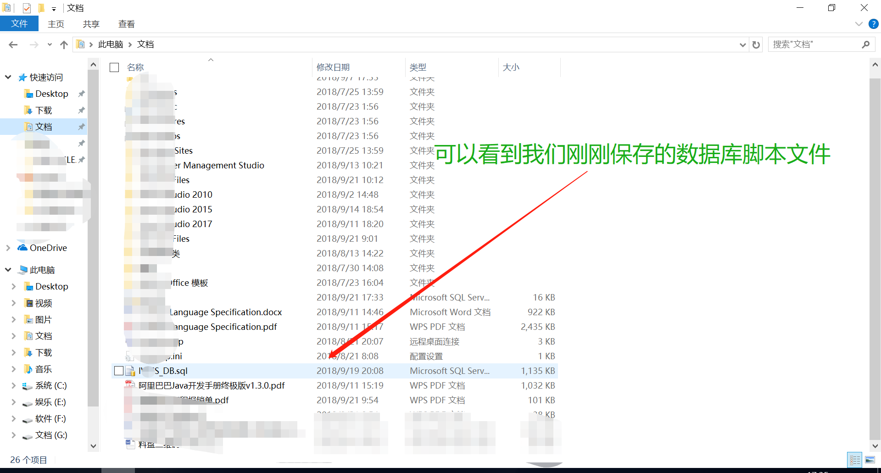The width and height of the screenshot is (881, 473).
Task: Open the 视频 library folder
Action: point(44,303)
